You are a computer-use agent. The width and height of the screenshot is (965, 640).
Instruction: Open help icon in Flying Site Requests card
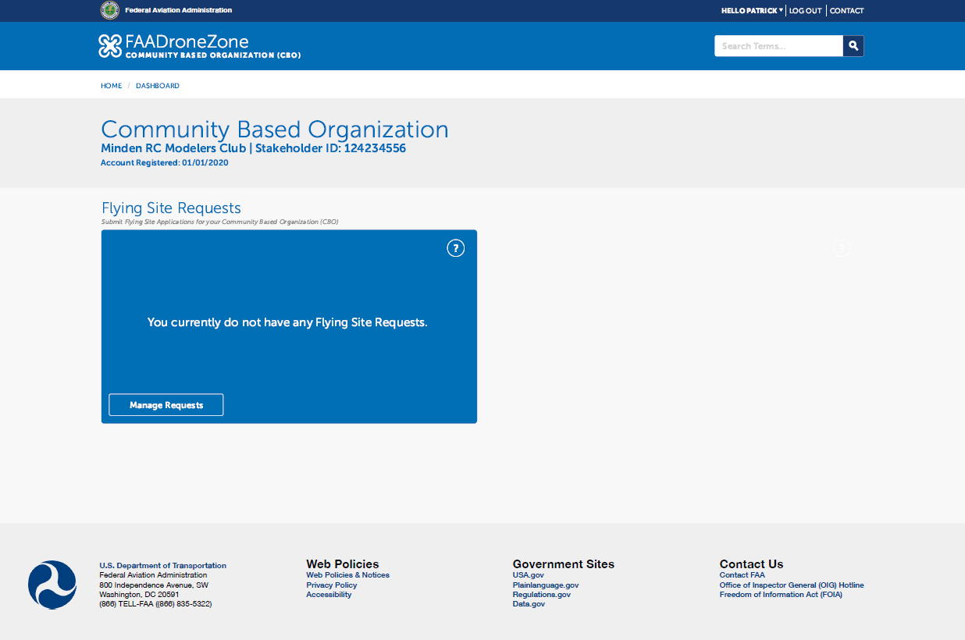(455, 248)
